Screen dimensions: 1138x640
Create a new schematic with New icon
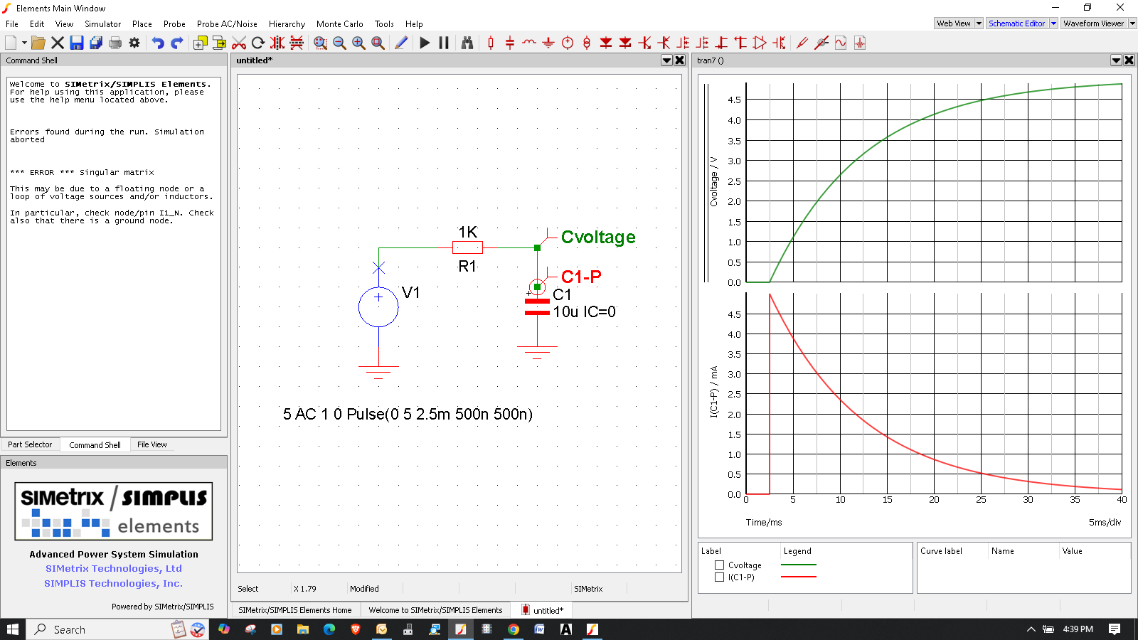(11, 43)
